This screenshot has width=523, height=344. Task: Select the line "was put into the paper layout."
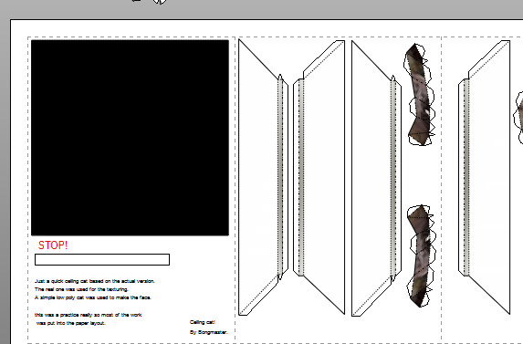click(x=70, y=323)
